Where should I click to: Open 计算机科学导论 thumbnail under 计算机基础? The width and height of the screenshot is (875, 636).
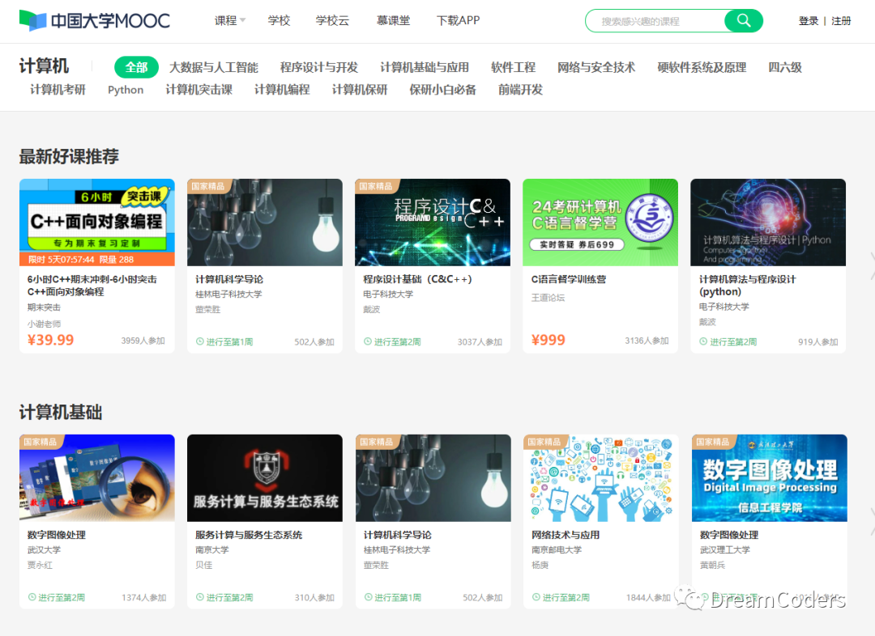coord(433,478)
